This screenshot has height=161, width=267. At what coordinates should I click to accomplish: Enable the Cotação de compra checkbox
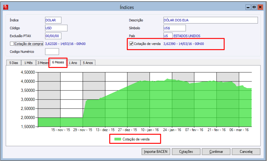pyautogui.click(x=12, y=44)
